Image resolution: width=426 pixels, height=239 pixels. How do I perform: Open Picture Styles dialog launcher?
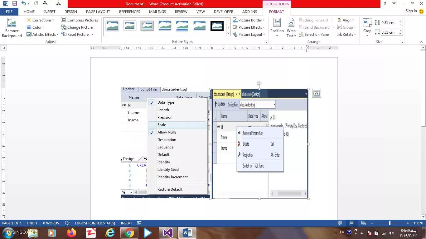[266, 42]
